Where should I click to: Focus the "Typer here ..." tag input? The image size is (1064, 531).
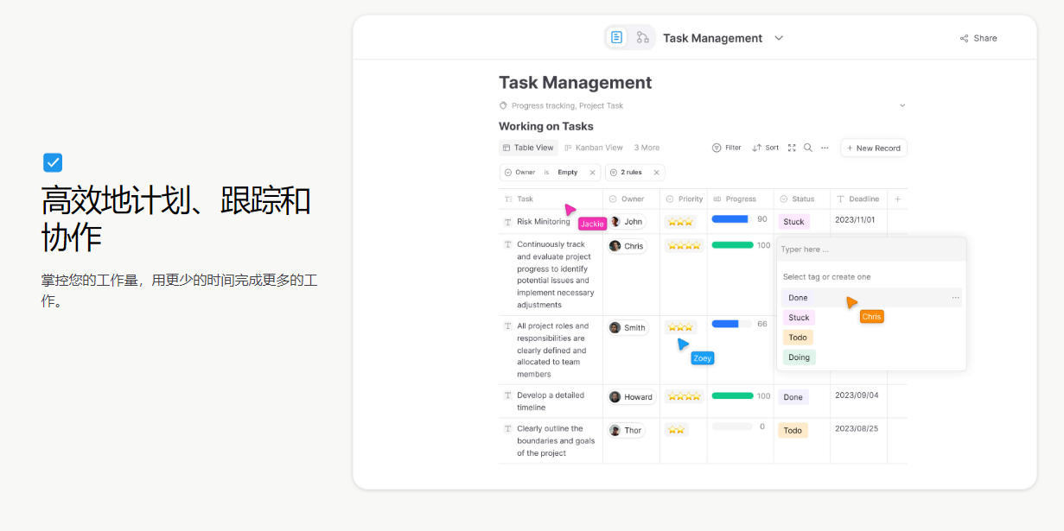[871, 250]
